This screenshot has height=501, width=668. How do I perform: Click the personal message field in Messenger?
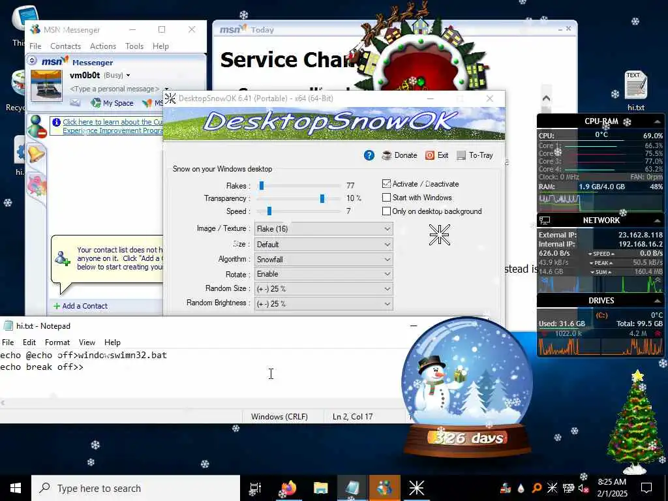point(114,89)
